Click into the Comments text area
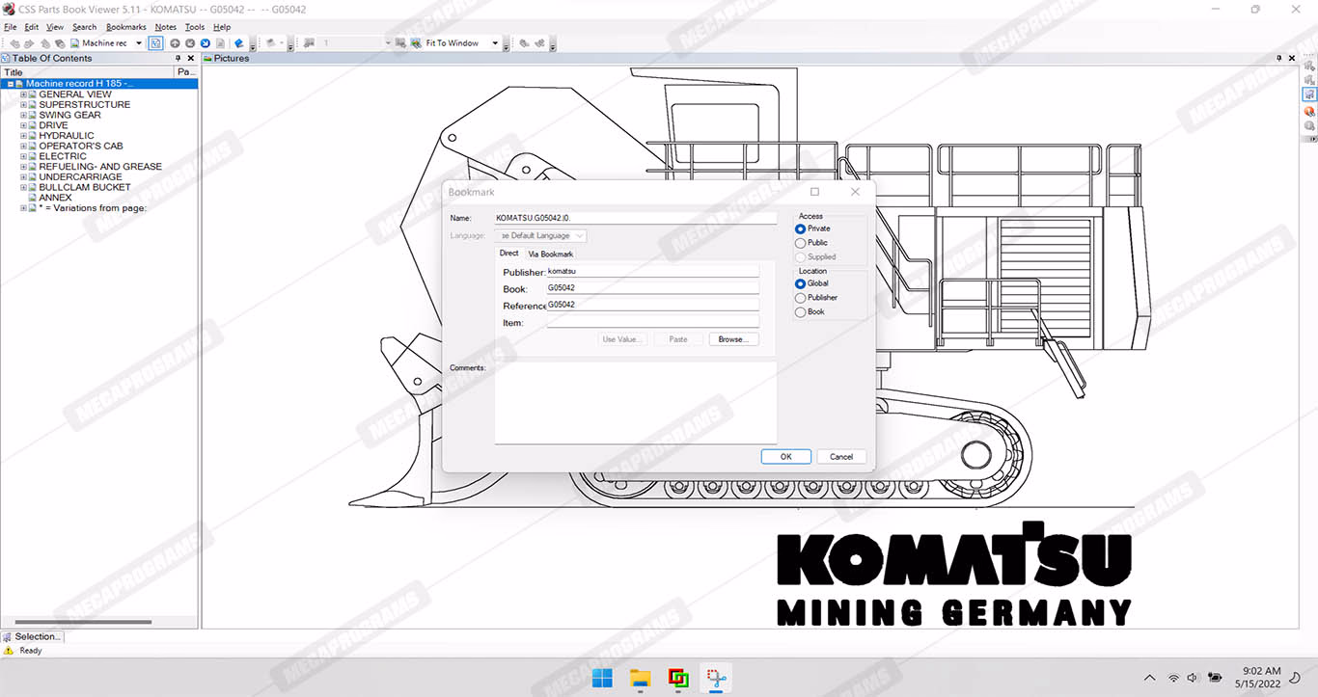The height and width of the screenshot is (697, 1318). click(635, 402)
